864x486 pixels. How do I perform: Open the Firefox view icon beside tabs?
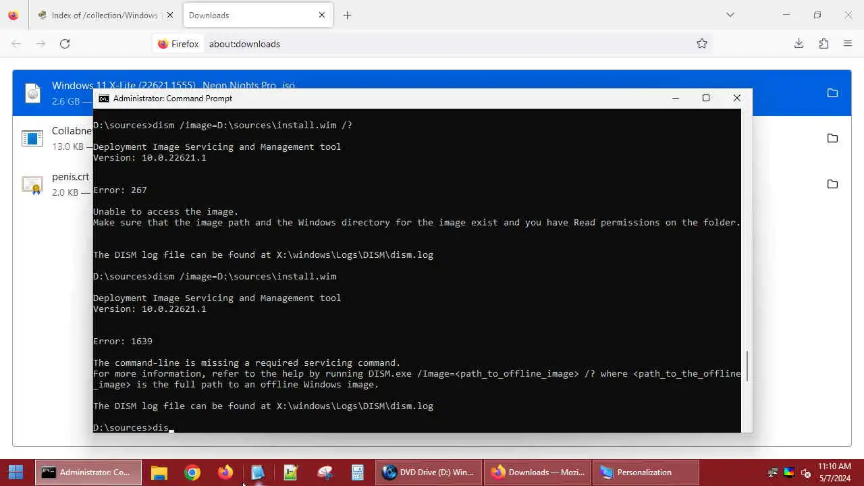coord(13,15)
